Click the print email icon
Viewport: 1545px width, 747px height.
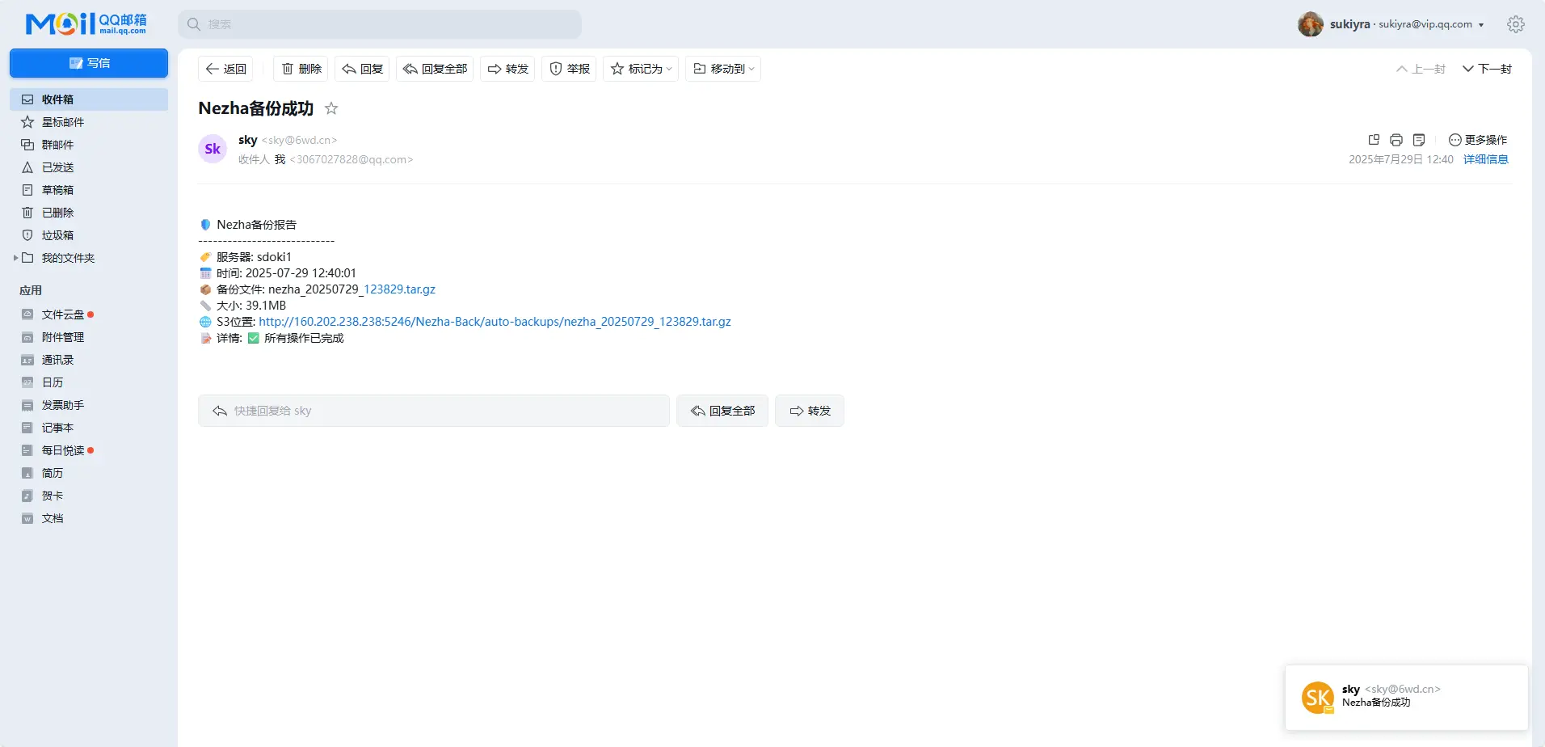1396,140
